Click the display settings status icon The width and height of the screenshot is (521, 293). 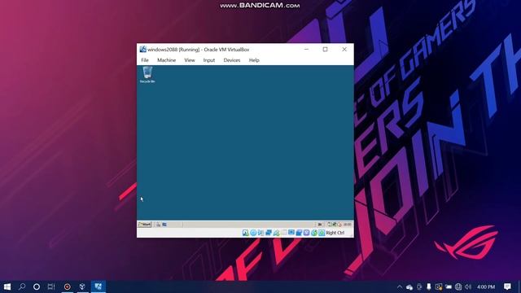pos(291,233)
